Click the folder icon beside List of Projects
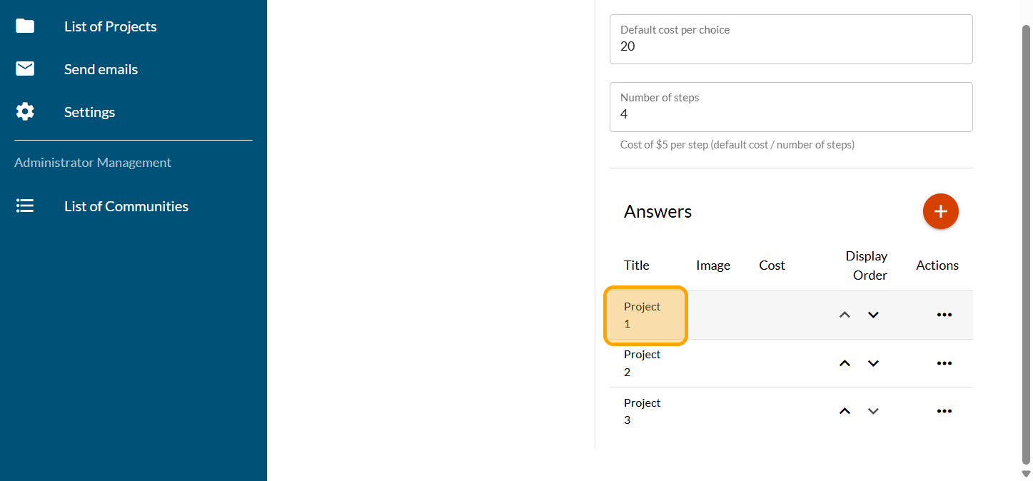Image resolution: width=1033 pixels, height=481 pixels. [x=25, y=26]
